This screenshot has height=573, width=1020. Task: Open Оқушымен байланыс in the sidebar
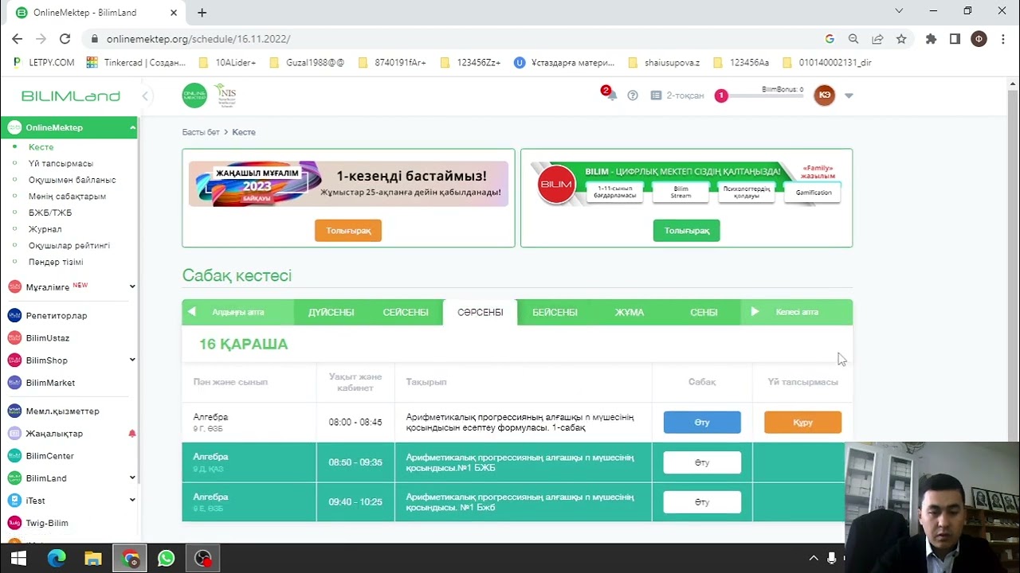(72, 180)
